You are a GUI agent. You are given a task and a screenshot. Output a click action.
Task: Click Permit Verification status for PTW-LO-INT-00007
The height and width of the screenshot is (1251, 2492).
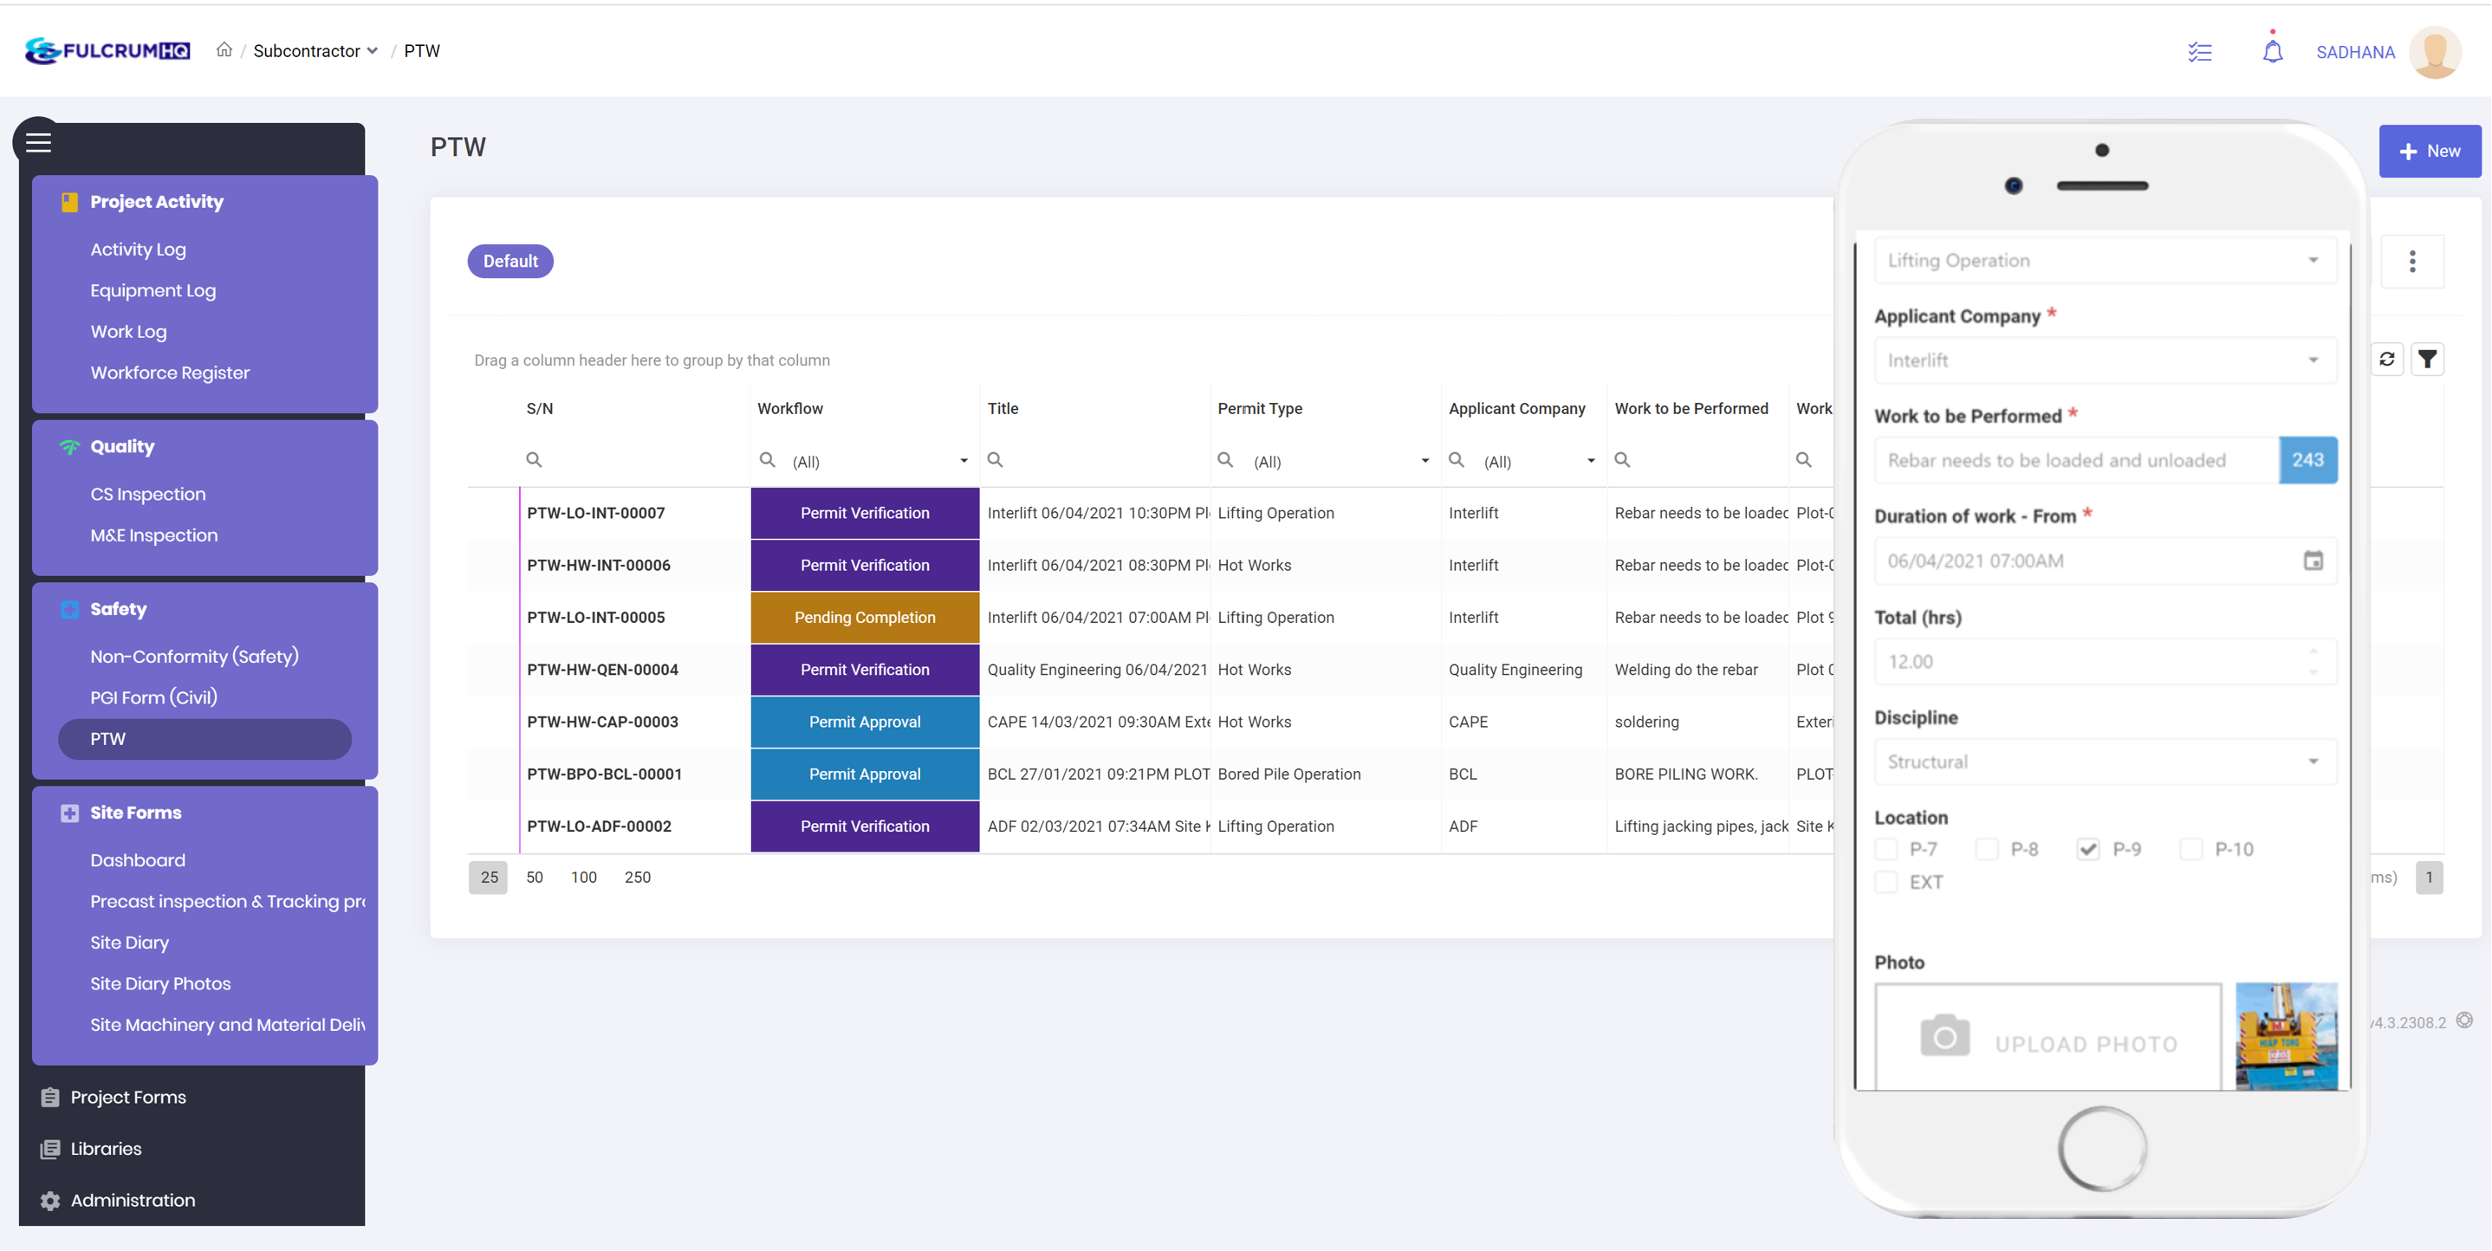[x=865, y=513]
